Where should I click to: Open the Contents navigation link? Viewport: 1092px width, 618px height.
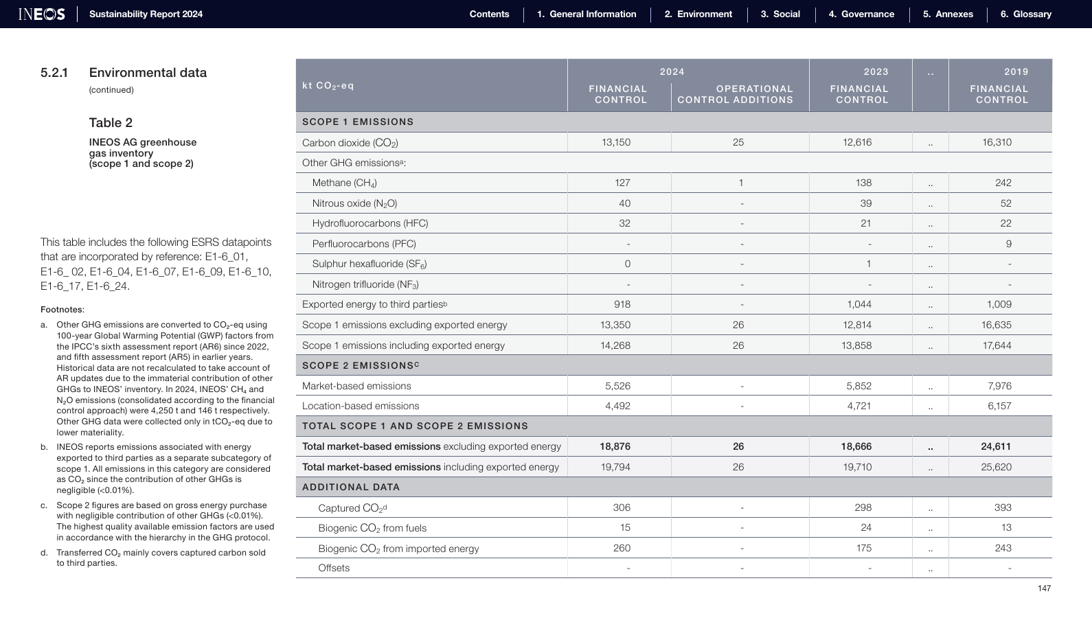click(x=489, y=14)
